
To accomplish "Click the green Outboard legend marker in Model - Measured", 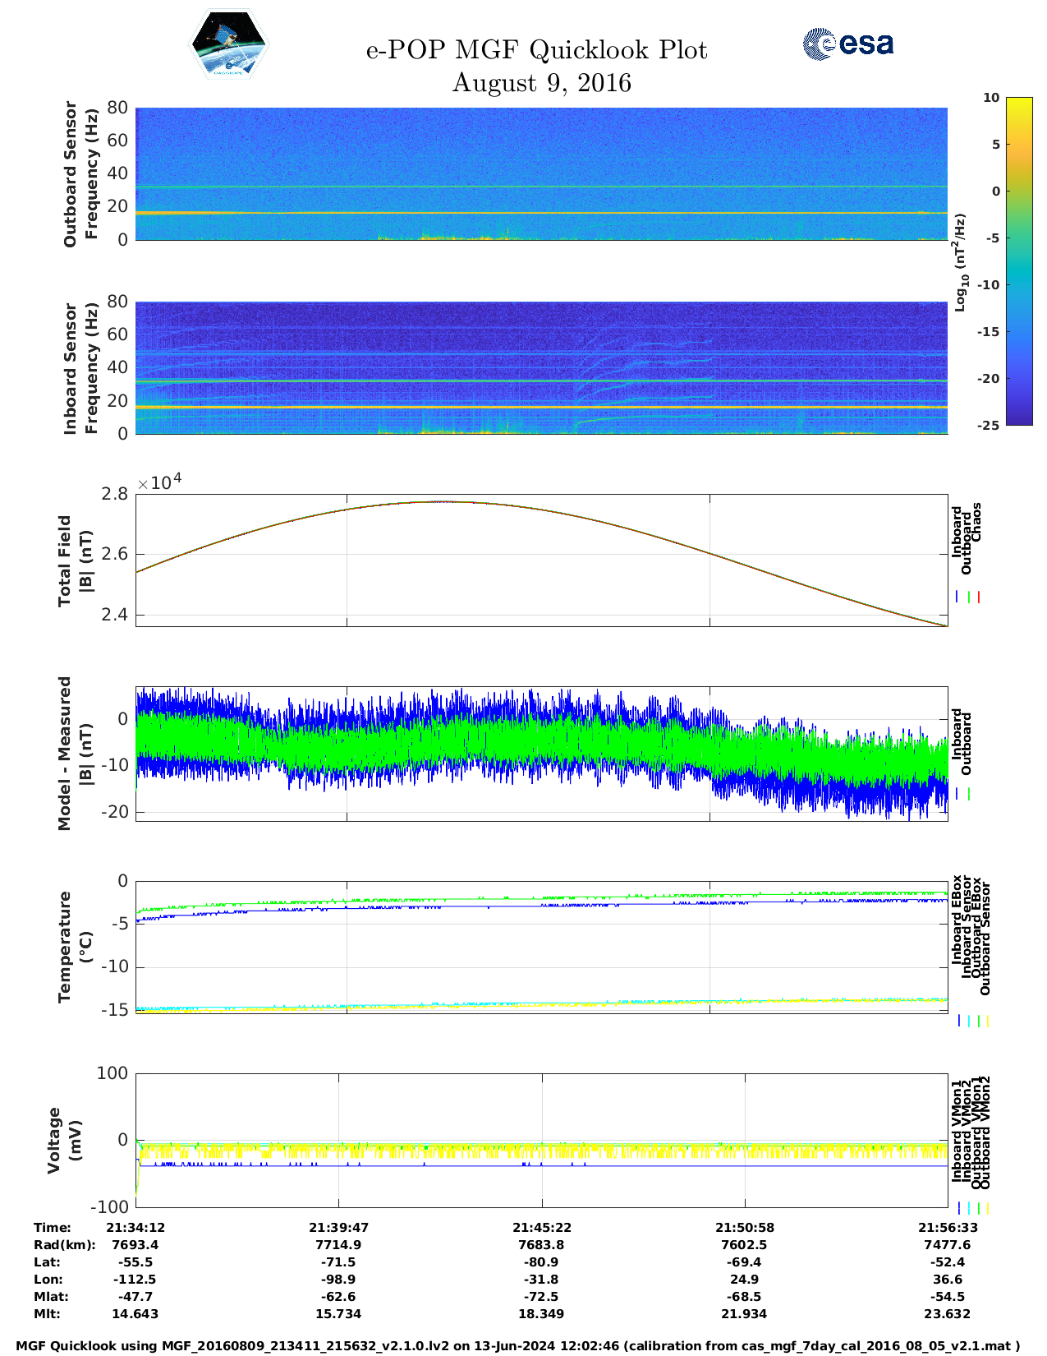I will [969, 794].
